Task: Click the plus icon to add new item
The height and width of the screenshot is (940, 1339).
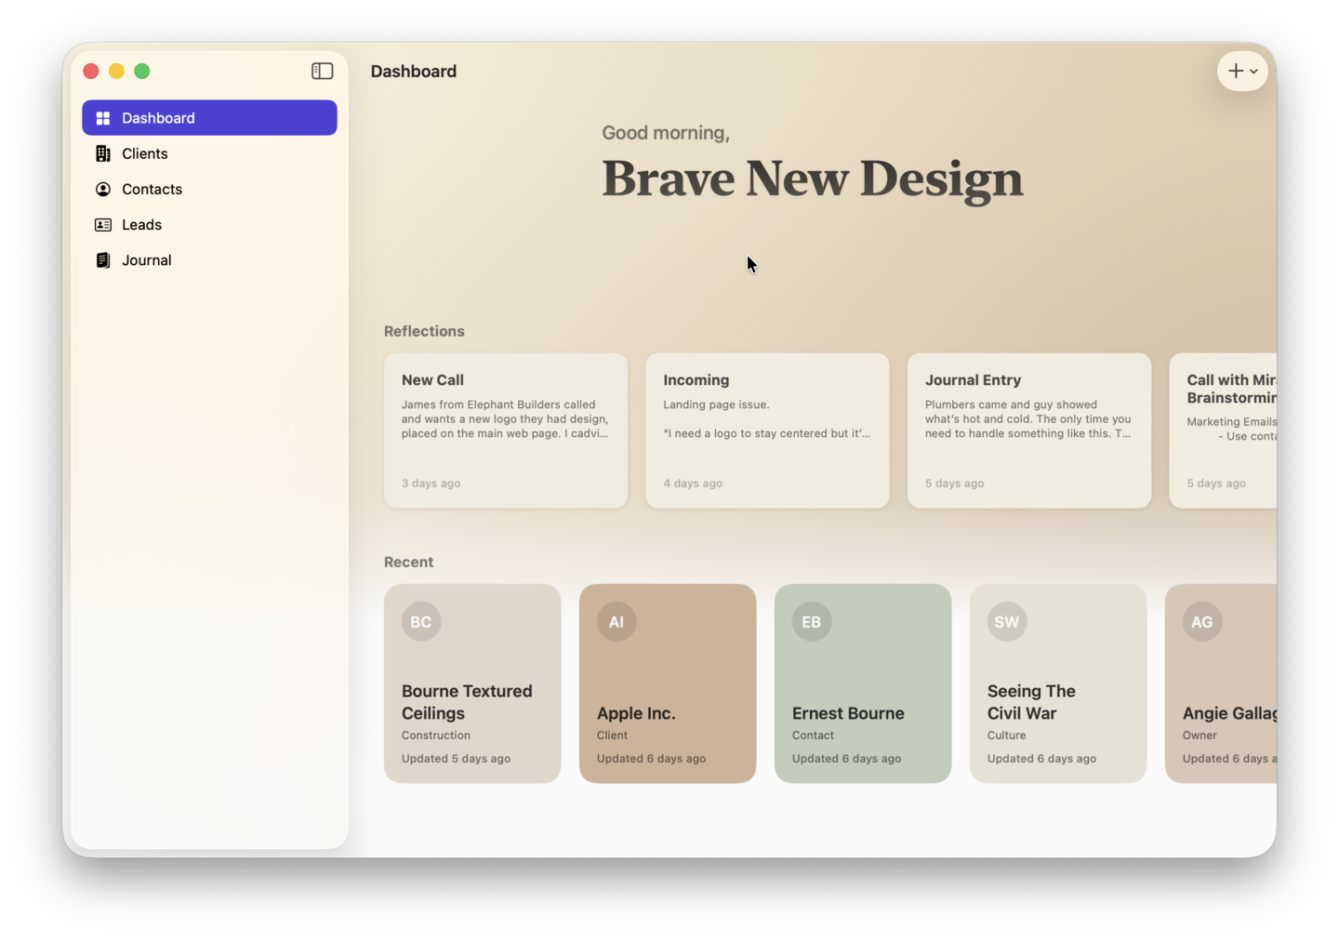Action: coord(1235,71)
